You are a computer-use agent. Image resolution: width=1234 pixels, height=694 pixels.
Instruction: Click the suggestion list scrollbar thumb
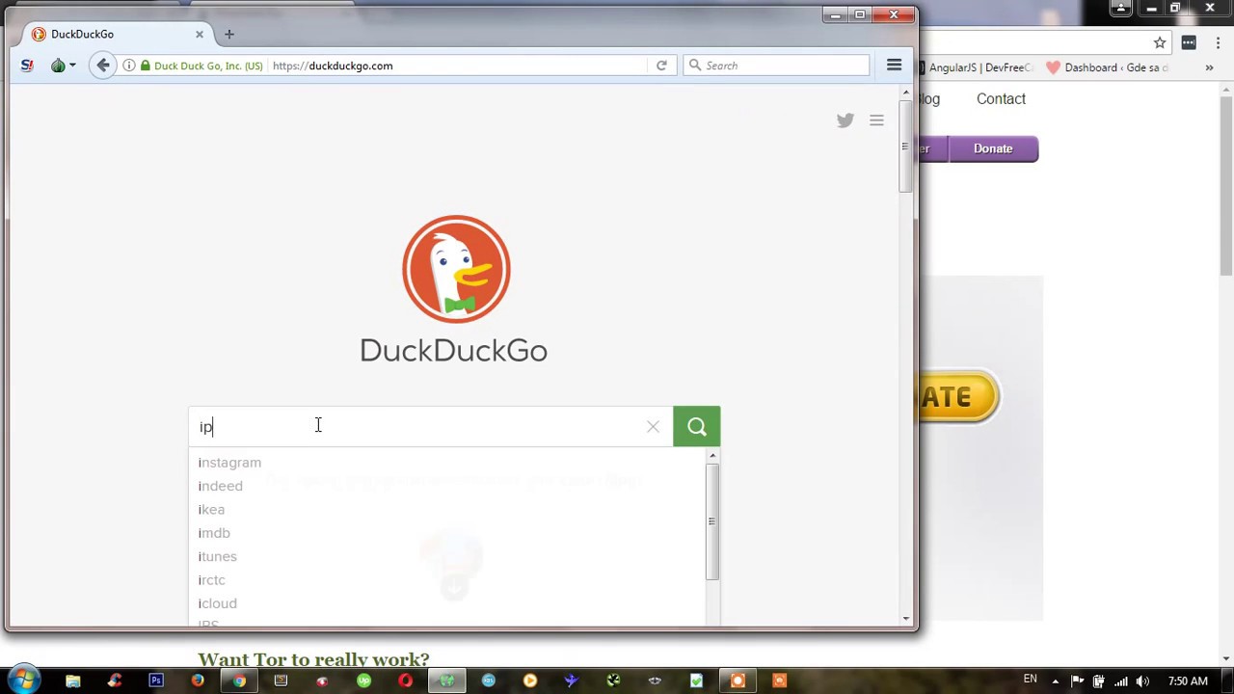pyautogui.click(x=712, y=521)
